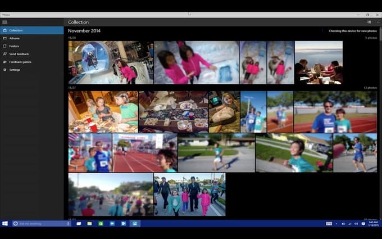Viewport: 382px width, 239px height.
Task: Click the November 2014 month heading
Action: [x=84, y=31]
